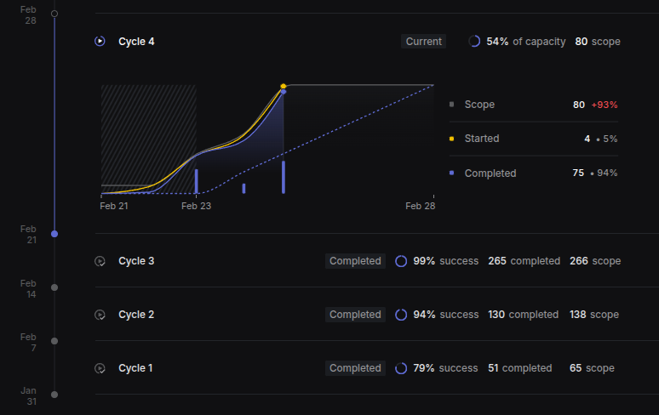Screen dimensions: 659x415
Task: Click 65 scope in Cycle 1
Action: click(x=592, y=368)
